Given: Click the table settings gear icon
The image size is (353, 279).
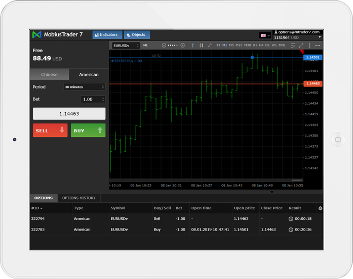Looking at the screenshot, I should tap(320, 208).
